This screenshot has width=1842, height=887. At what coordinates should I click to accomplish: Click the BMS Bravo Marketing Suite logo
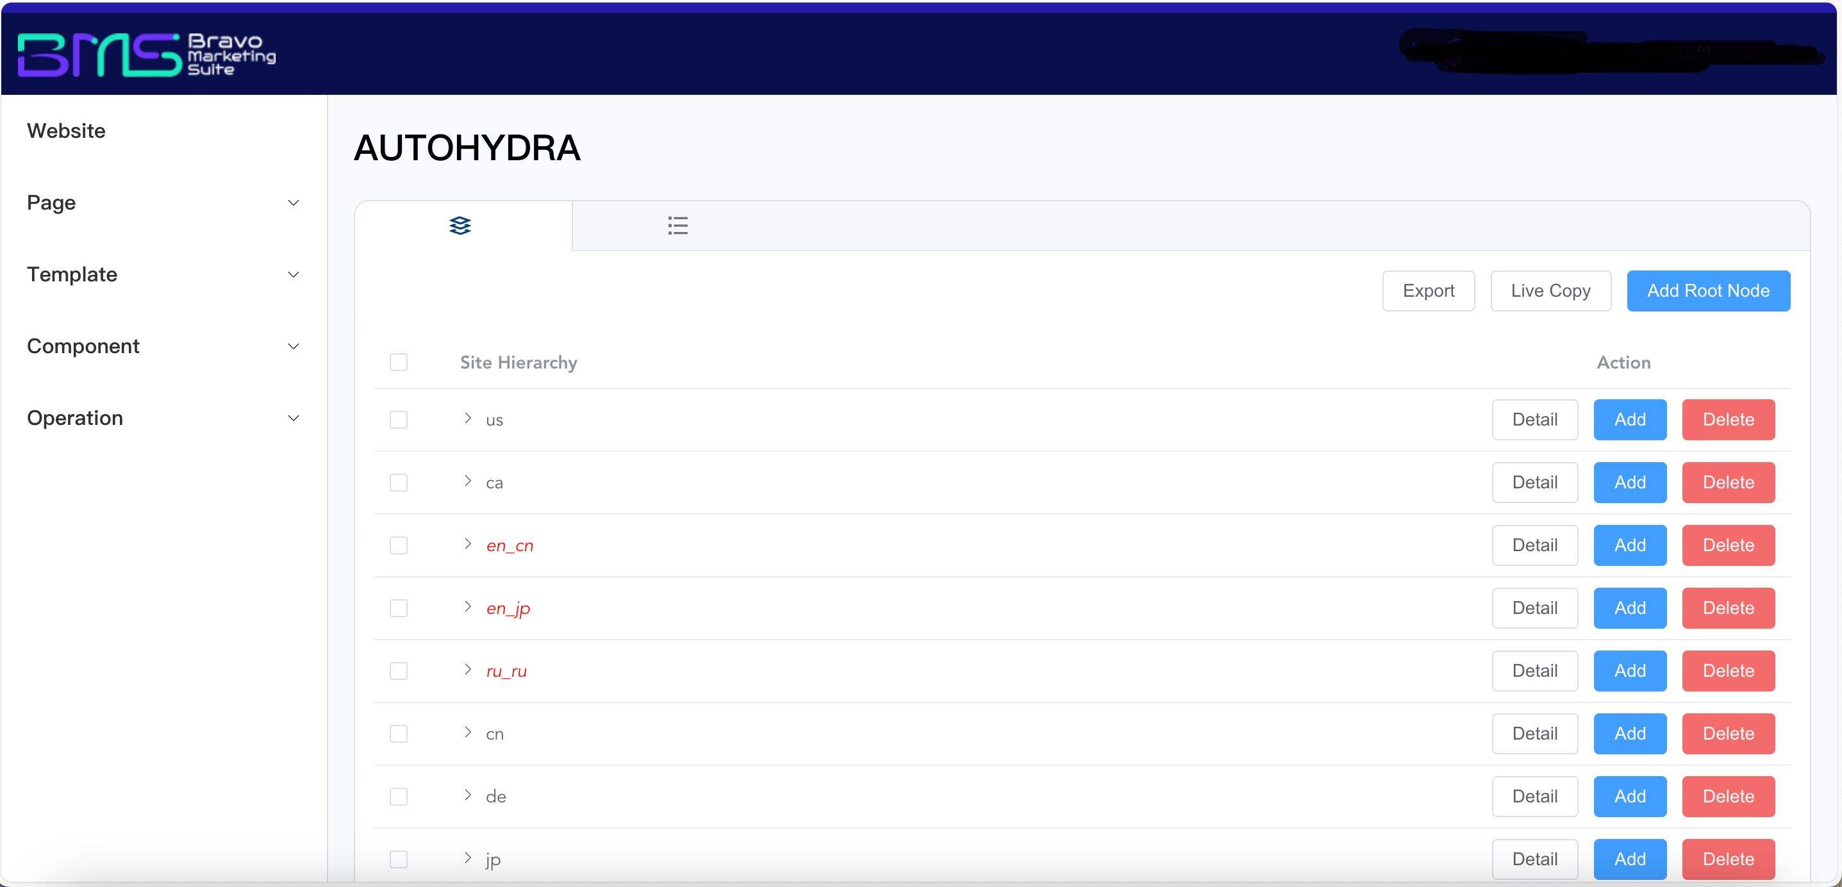click(147, 54)
